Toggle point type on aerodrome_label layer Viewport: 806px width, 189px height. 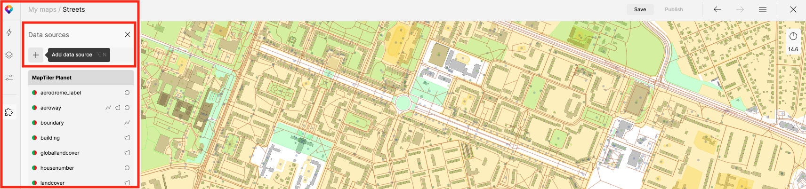point(127,93)
